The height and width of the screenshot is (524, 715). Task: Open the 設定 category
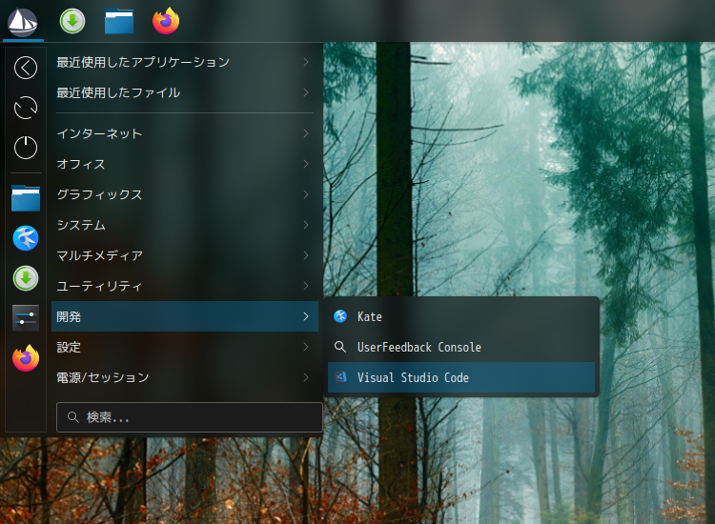click(185, 347)
